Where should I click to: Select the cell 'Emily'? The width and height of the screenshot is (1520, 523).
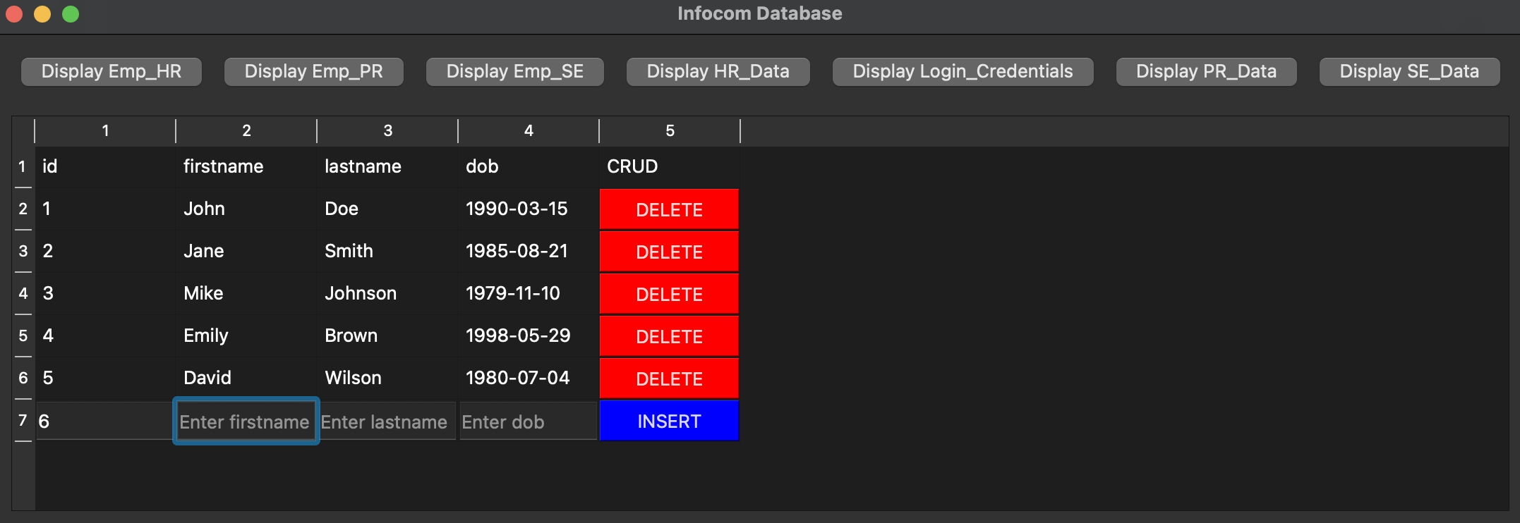(x=246, y=336)
